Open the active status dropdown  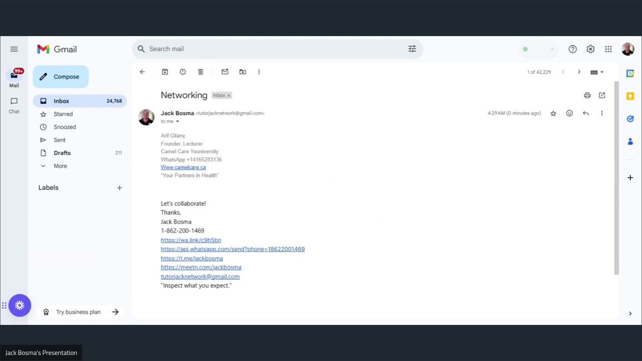[538, 49]
